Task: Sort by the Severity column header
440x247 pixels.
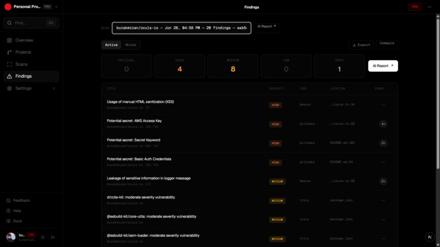Action: point(277,88)
